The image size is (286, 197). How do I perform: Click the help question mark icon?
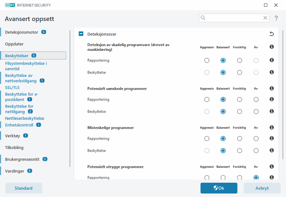point(276,18)
